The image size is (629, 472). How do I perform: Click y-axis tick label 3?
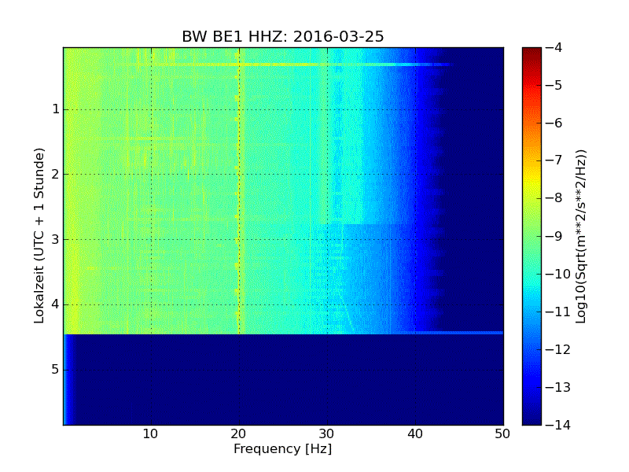tap(56, 240)
